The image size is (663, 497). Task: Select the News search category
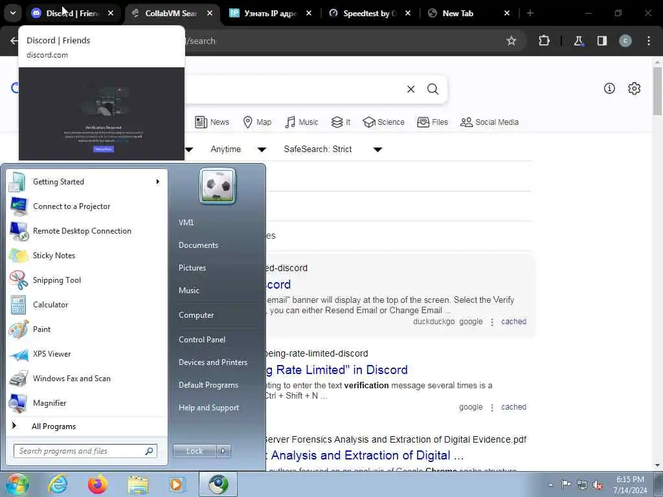click(x=212, y=122)
